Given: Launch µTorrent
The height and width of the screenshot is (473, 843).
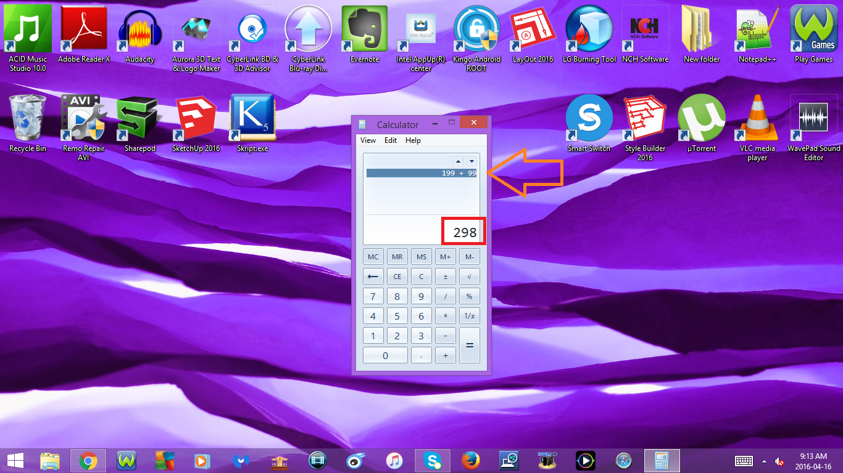Looking at the screenshot, I should [701, 117].
